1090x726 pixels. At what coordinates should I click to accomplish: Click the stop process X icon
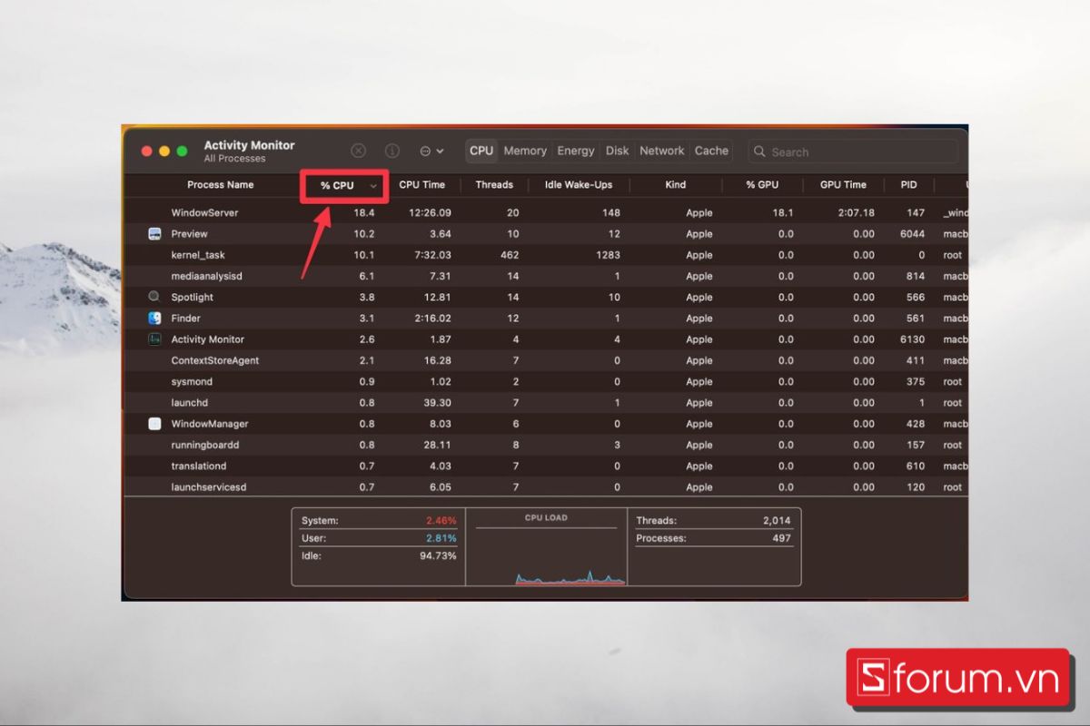[359, 151]
